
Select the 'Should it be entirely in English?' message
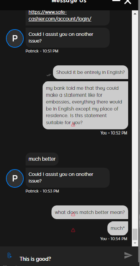point(91,72)
